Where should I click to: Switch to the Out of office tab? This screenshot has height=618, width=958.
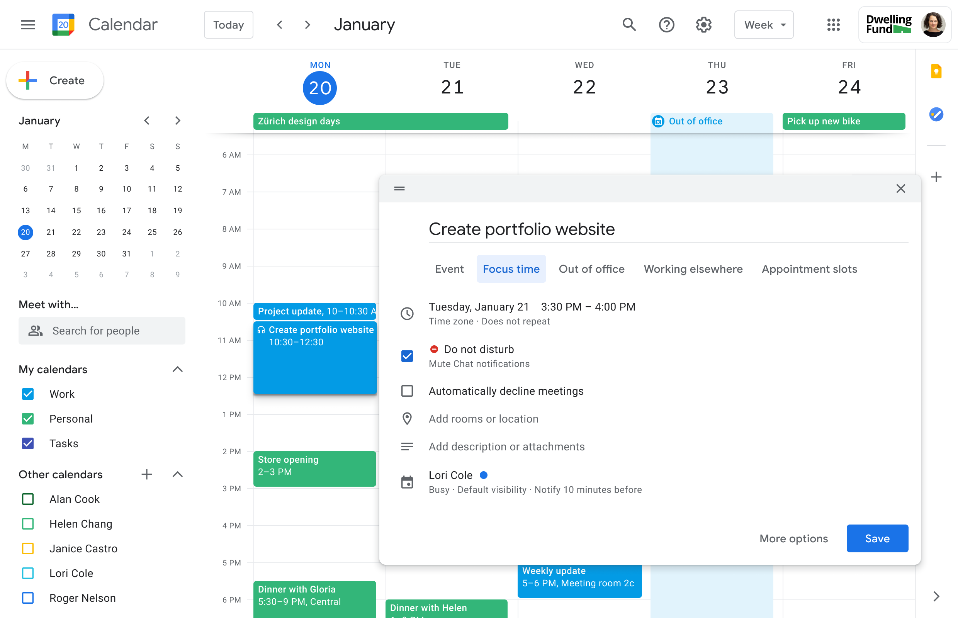coord(591,269)
